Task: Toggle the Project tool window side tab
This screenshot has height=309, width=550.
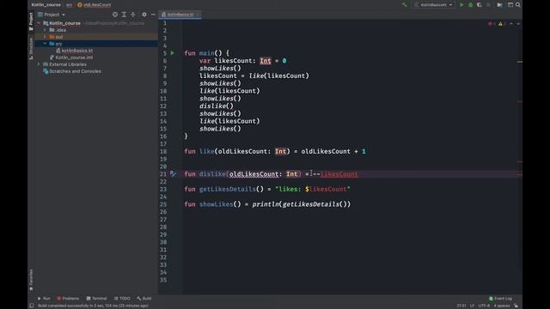Action: 31,21
